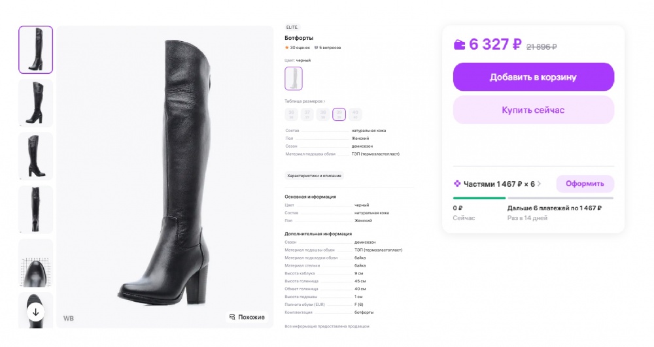
Task: Open the second boot thumbnail
Action: point(36,103)
